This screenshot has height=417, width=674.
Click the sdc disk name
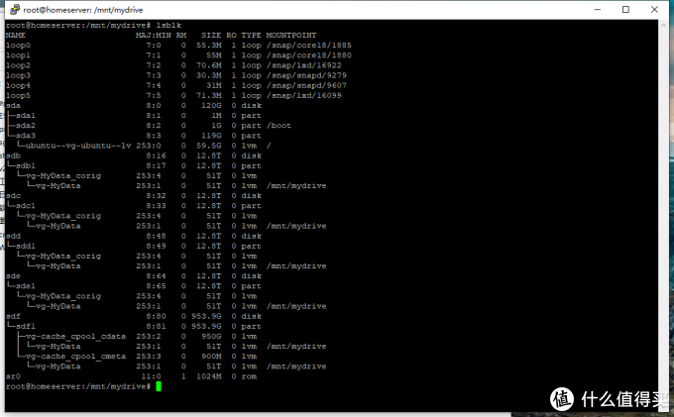coord(13,196)
